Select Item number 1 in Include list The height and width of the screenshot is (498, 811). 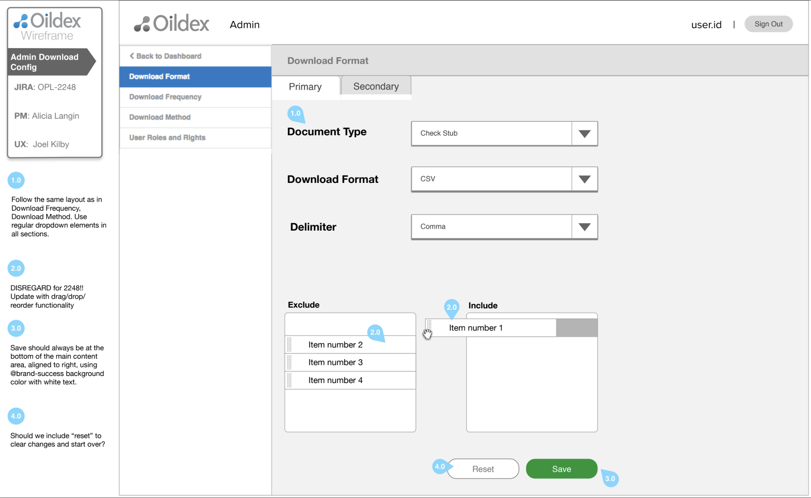coord(476,328)
